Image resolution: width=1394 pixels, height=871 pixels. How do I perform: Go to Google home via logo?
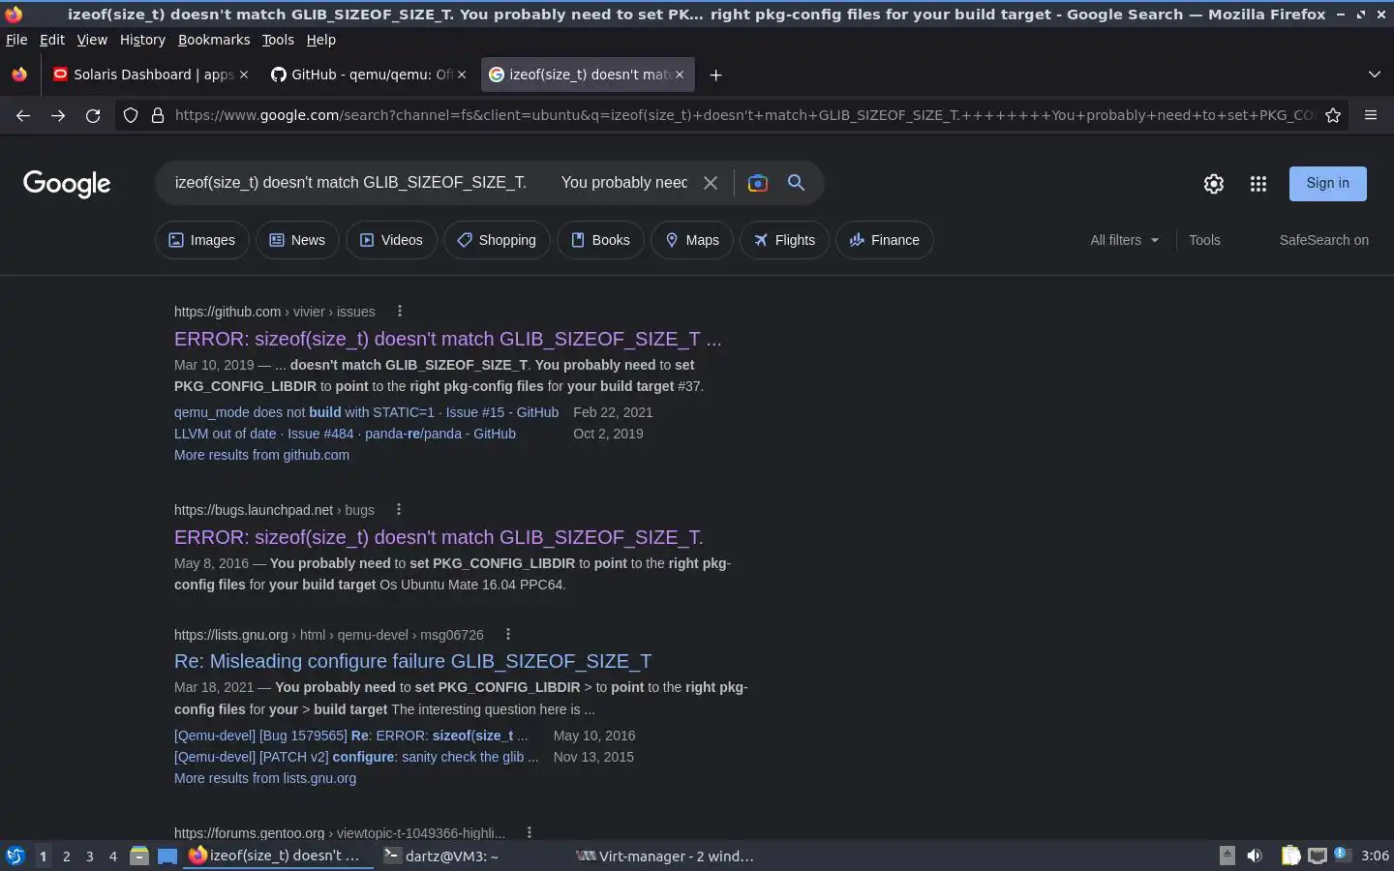pyautogui.click(x=67, y=184)
